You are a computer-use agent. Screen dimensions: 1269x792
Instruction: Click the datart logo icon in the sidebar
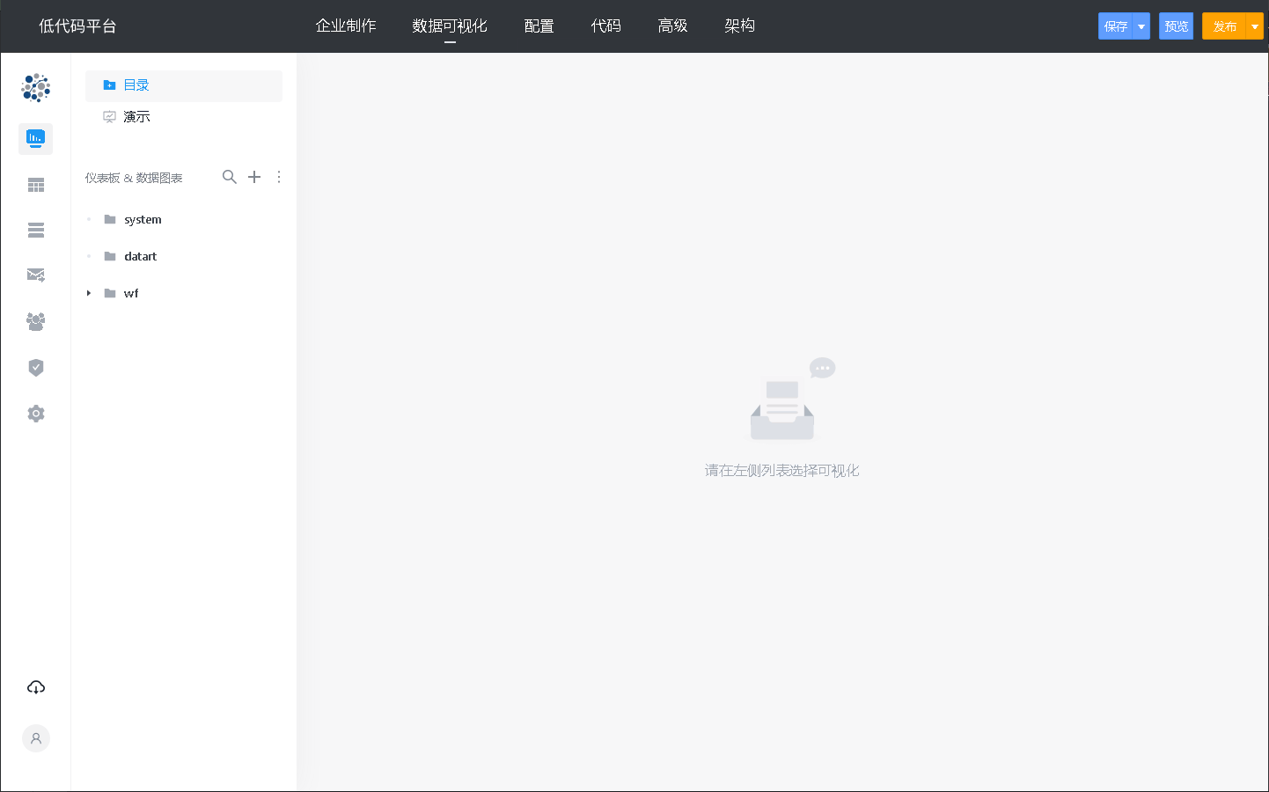[36, 88]
